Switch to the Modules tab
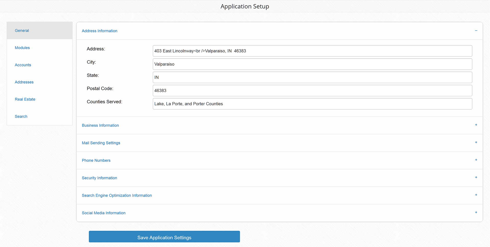Image resolution: width=490 pixels, height=247 pixels. [40, 48]
